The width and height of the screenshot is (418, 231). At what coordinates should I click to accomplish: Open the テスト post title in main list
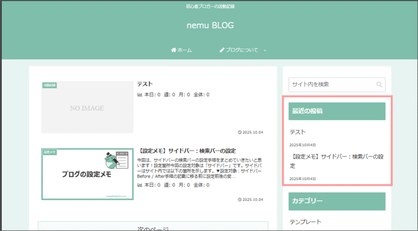pos(145,84)
